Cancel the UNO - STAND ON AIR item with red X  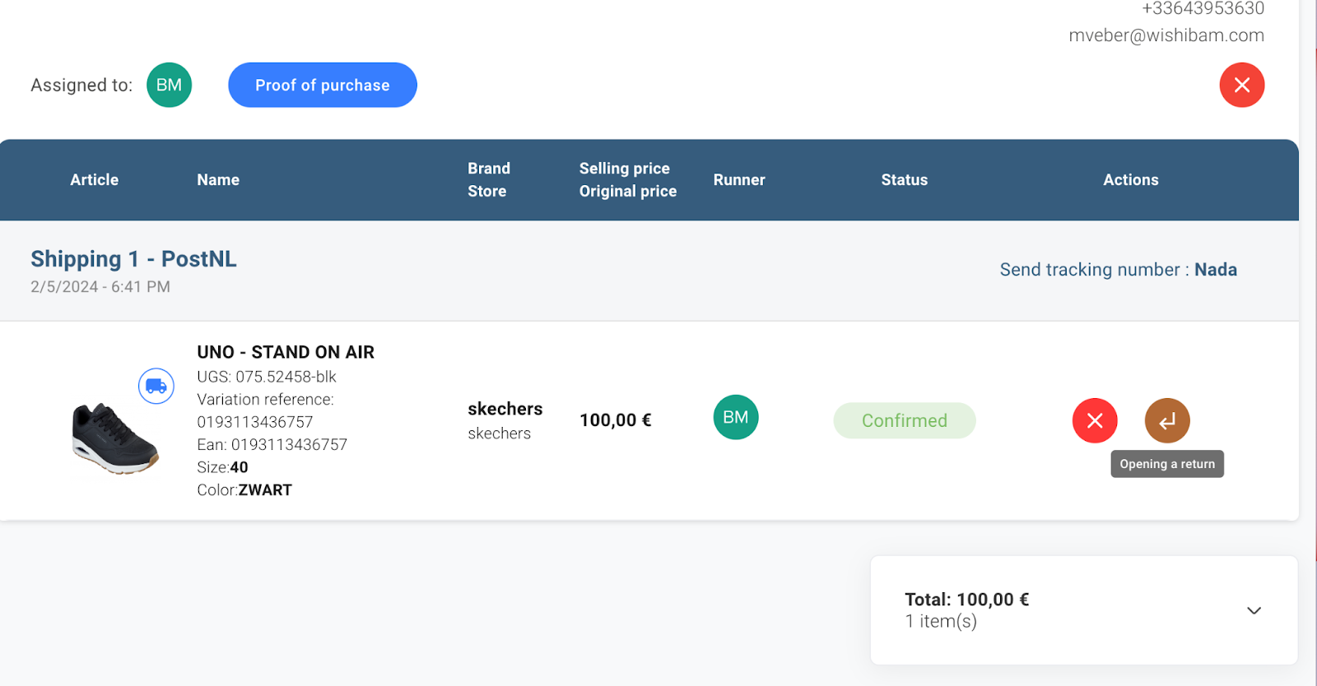(x=1095, y=420)
